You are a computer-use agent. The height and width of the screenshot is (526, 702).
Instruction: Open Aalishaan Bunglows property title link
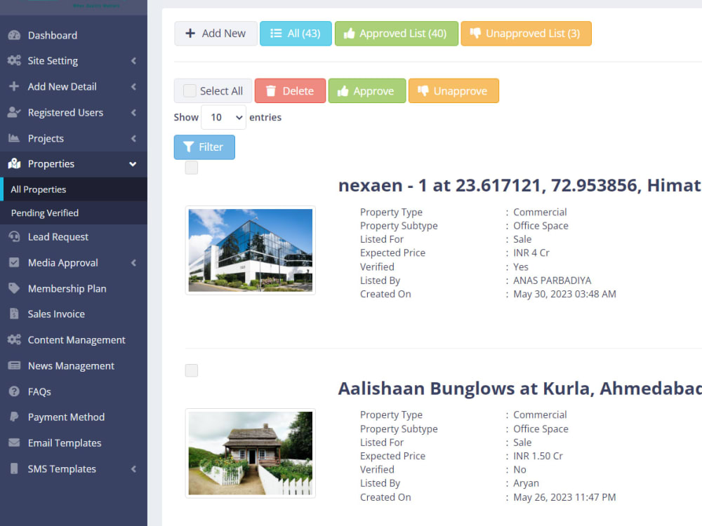pos(519,389)
